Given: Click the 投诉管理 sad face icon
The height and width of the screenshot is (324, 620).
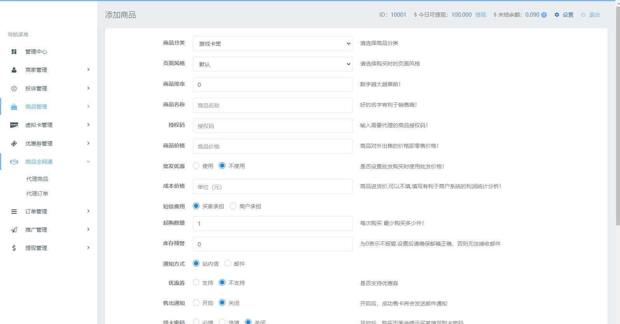Looking at the screenshot, I should (x=14, y=88).
